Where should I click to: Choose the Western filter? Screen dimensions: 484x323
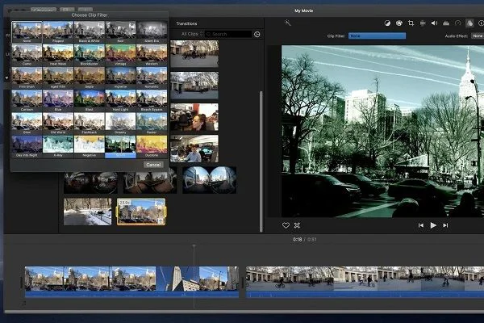click(152, 55)
